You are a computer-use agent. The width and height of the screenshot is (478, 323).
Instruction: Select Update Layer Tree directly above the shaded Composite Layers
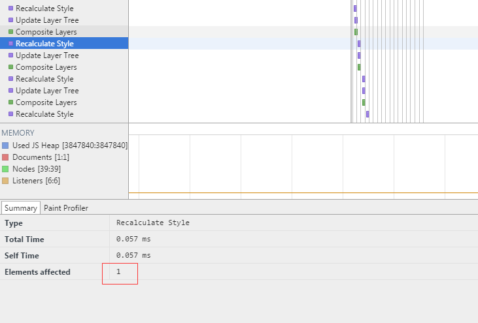[64, 20]
